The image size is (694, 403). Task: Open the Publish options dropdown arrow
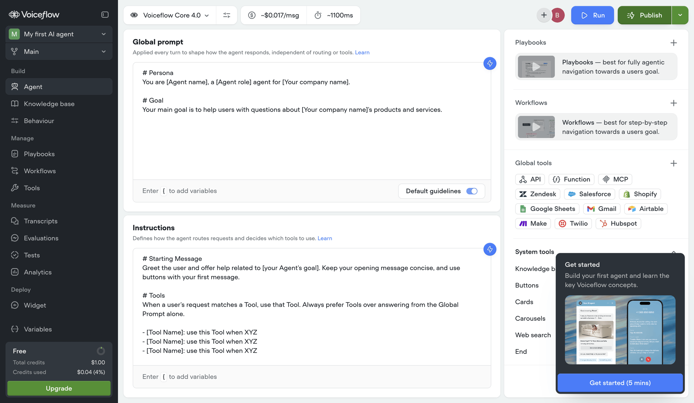pyautogui.click(x=680, y=15)
